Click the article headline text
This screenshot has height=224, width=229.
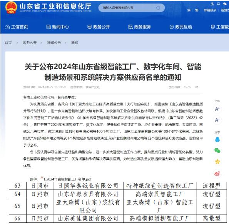click(113, 72)
